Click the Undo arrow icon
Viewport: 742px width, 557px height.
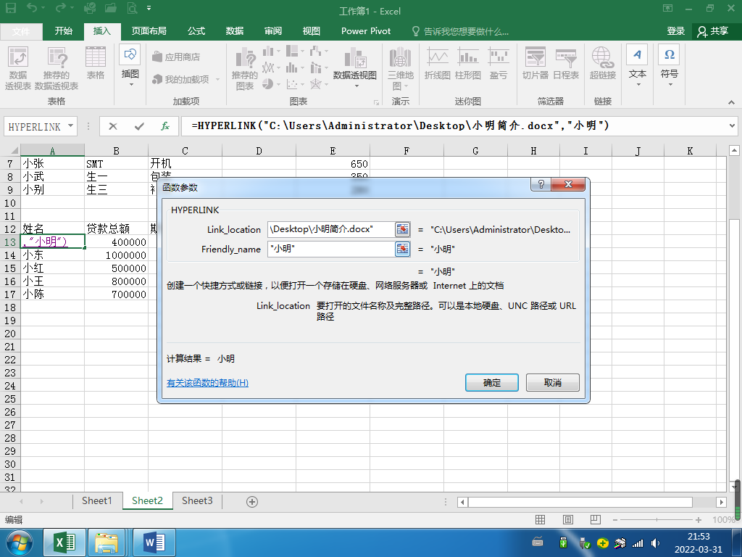coord(32,8)
